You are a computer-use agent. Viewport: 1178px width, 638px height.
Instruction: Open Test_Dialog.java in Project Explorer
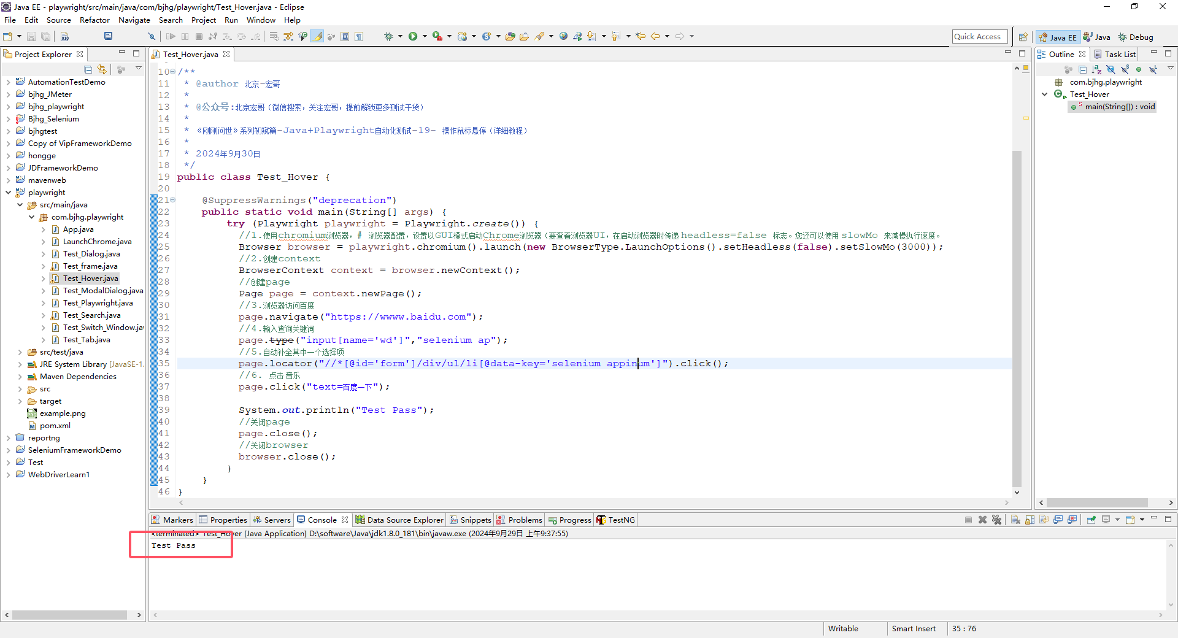(91, 254)
